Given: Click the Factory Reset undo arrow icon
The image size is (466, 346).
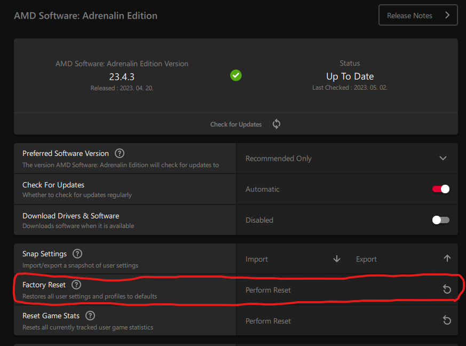Looking at the screenshot, I should pos(447,289).
